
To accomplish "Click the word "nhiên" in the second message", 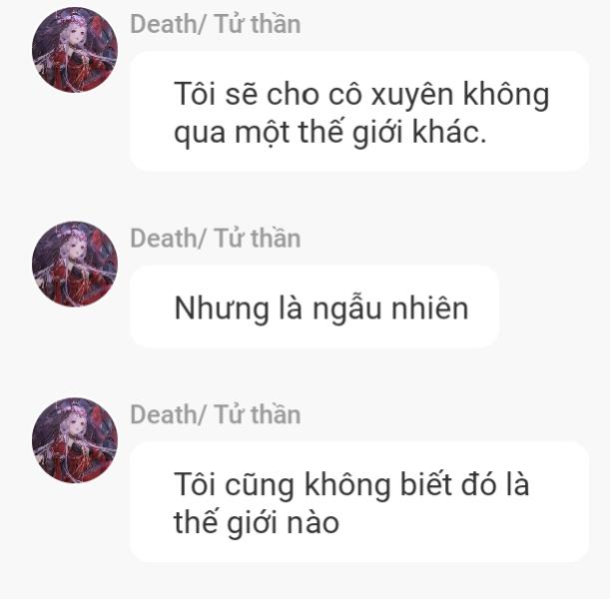I will point(429,308).
